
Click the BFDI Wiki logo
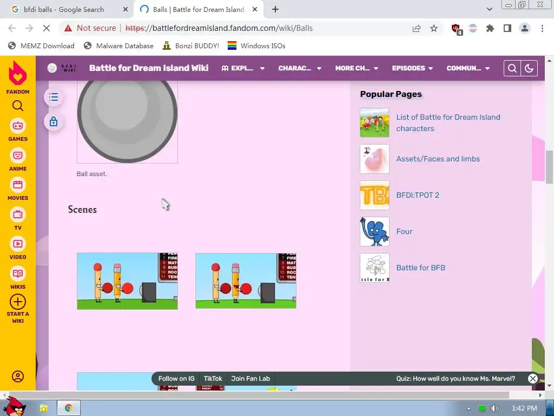click(x=62, y=68)
